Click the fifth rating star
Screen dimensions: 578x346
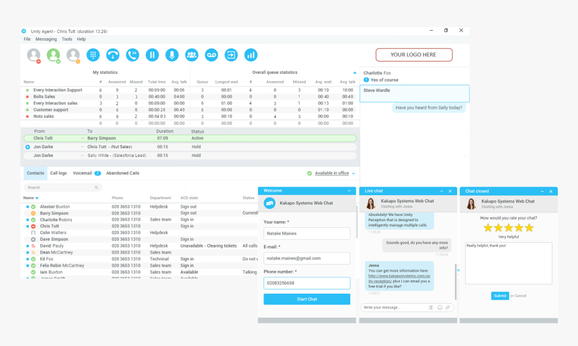pyautogui.click(x=530, y=228)
